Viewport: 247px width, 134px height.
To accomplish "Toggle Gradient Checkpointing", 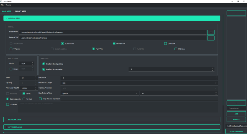I will pyautogui.click(x=44, y=64).
